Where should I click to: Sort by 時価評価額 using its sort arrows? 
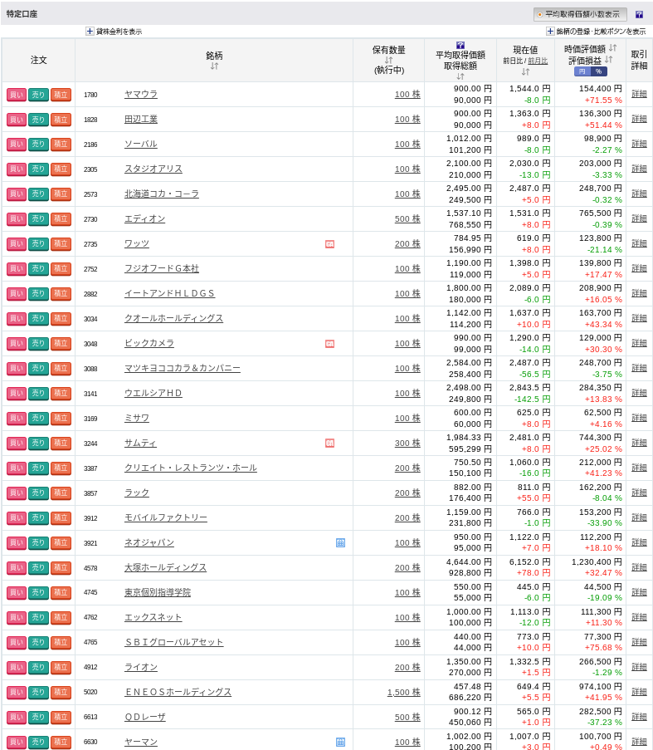pos(613,48)
